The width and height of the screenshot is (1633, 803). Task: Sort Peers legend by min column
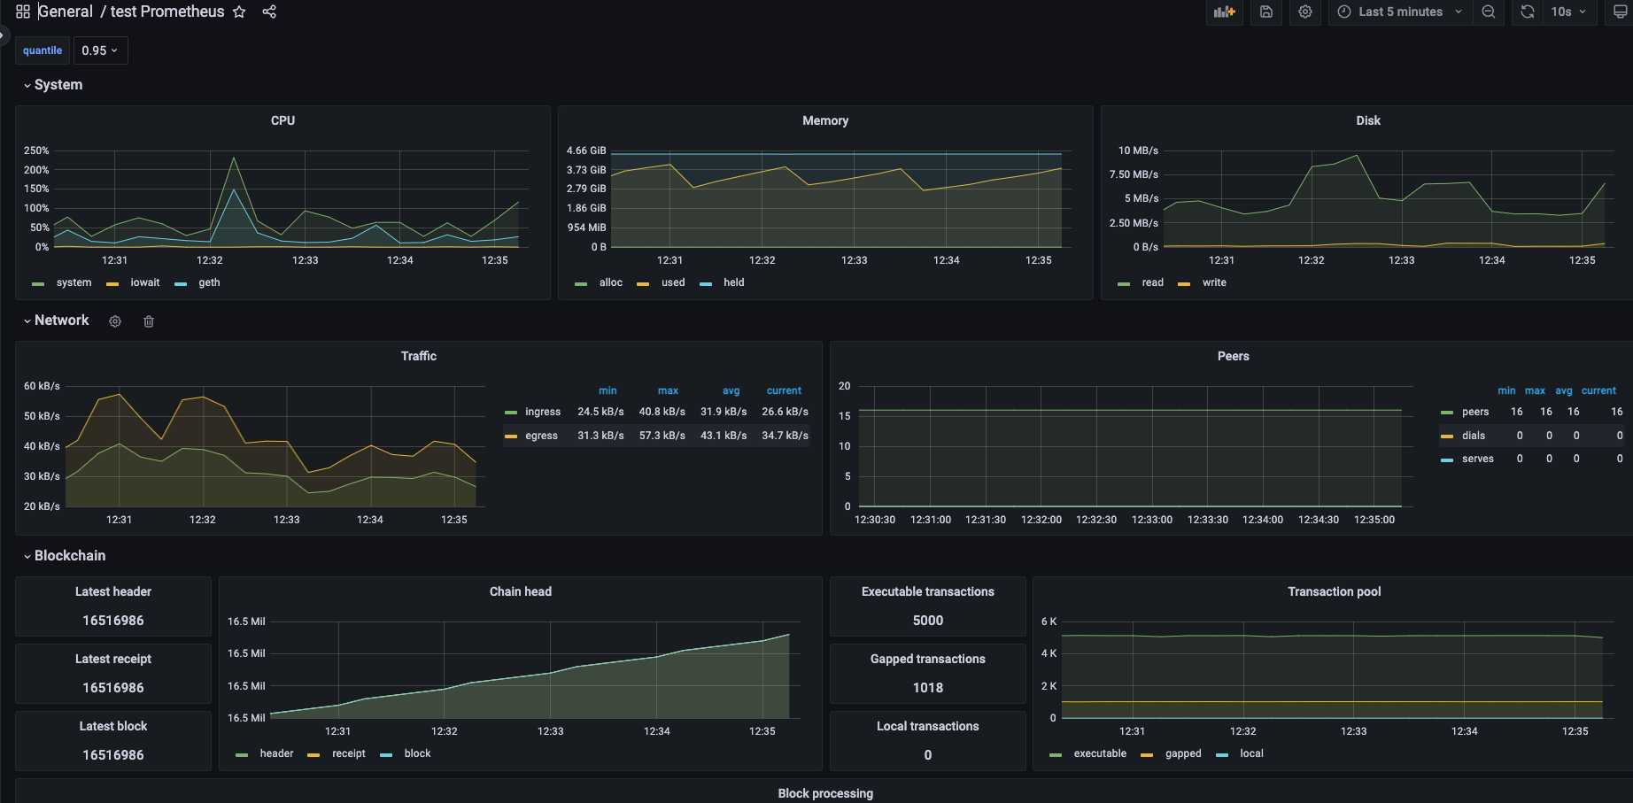(x=1506, y=390)
